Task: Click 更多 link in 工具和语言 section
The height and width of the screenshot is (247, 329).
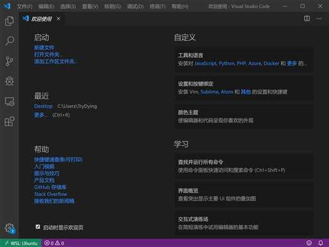Action: click(292, 64)
